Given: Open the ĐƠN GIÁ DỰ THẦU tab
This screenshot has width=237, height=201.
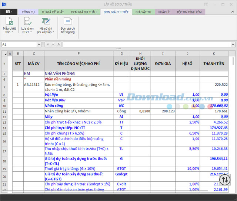Looking at the screenshot, I should point(83,12).
